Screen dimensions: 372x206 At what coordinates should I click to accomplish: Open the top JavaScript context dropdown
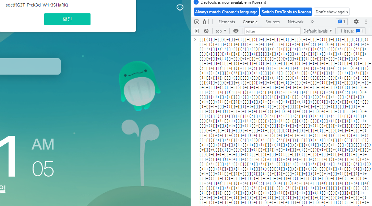(221, 31)
